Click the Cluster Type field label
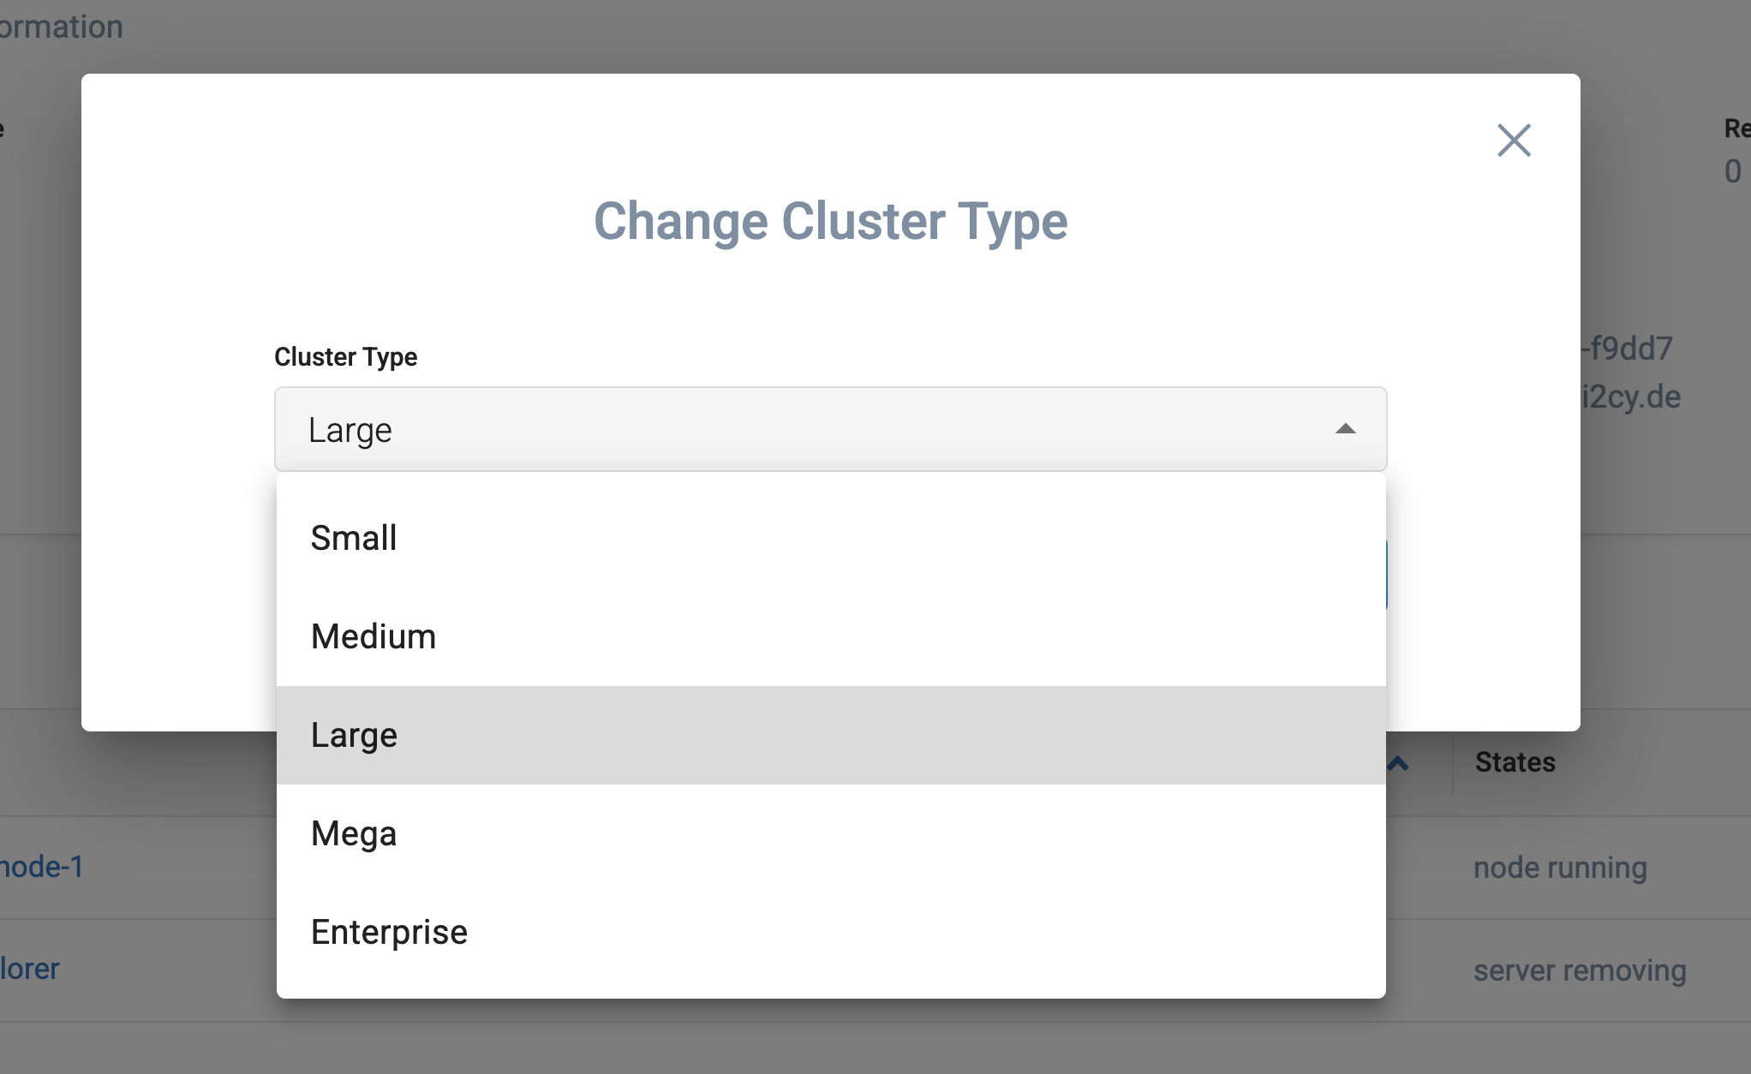Viewport: 1751px width, 1074px height. [x=345, y=356]
